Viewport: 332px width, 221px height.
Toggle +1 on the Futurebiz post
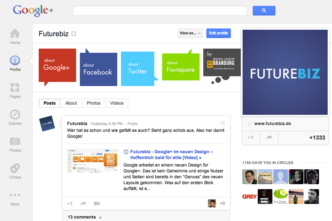(70, 204)
